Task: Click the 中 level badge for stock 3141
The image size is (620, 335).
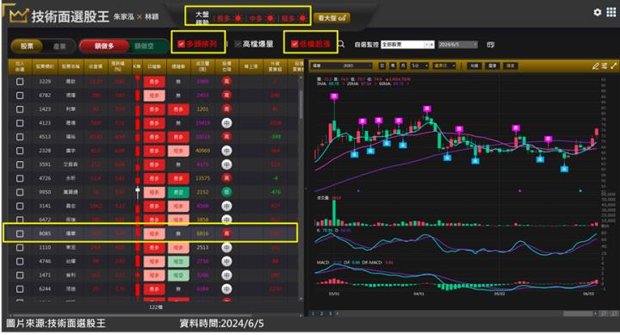Action: point(226,206)
